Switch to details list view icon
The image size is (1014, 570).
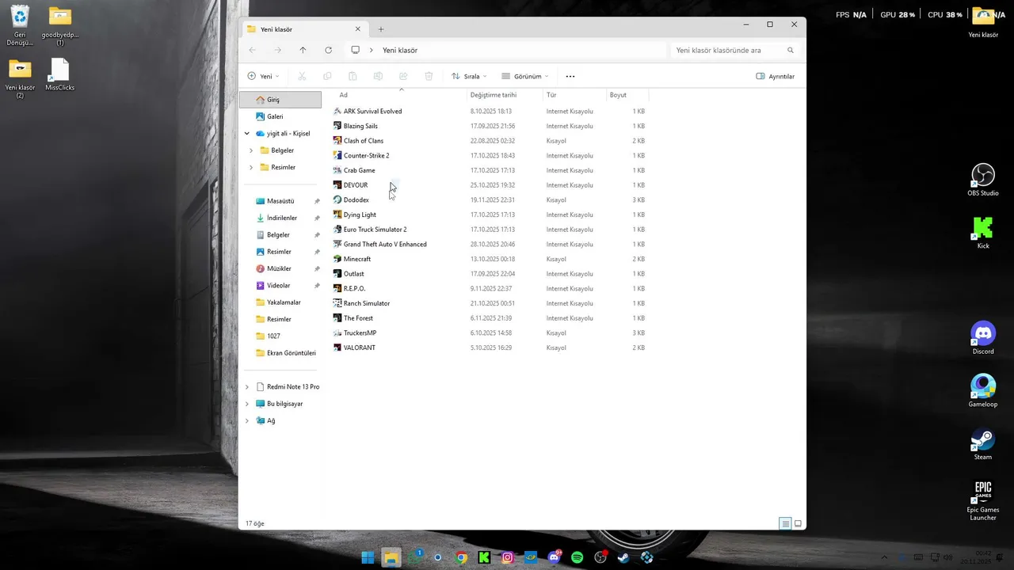(785, 523)
